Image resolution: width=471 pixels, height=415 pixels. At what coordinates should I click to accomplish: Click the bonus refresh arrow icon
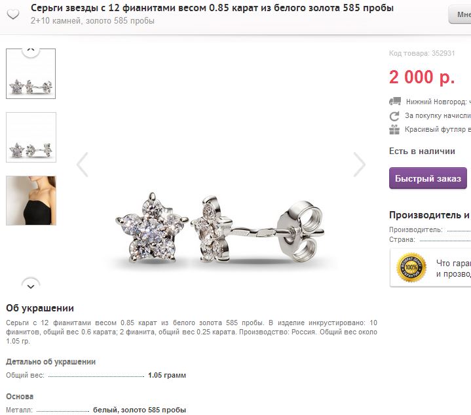394,116
